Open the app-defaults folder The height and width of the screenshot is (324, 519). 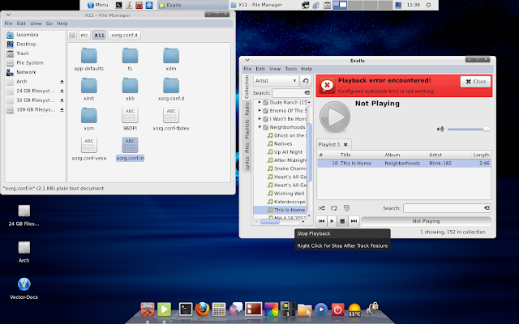(88, 59)
